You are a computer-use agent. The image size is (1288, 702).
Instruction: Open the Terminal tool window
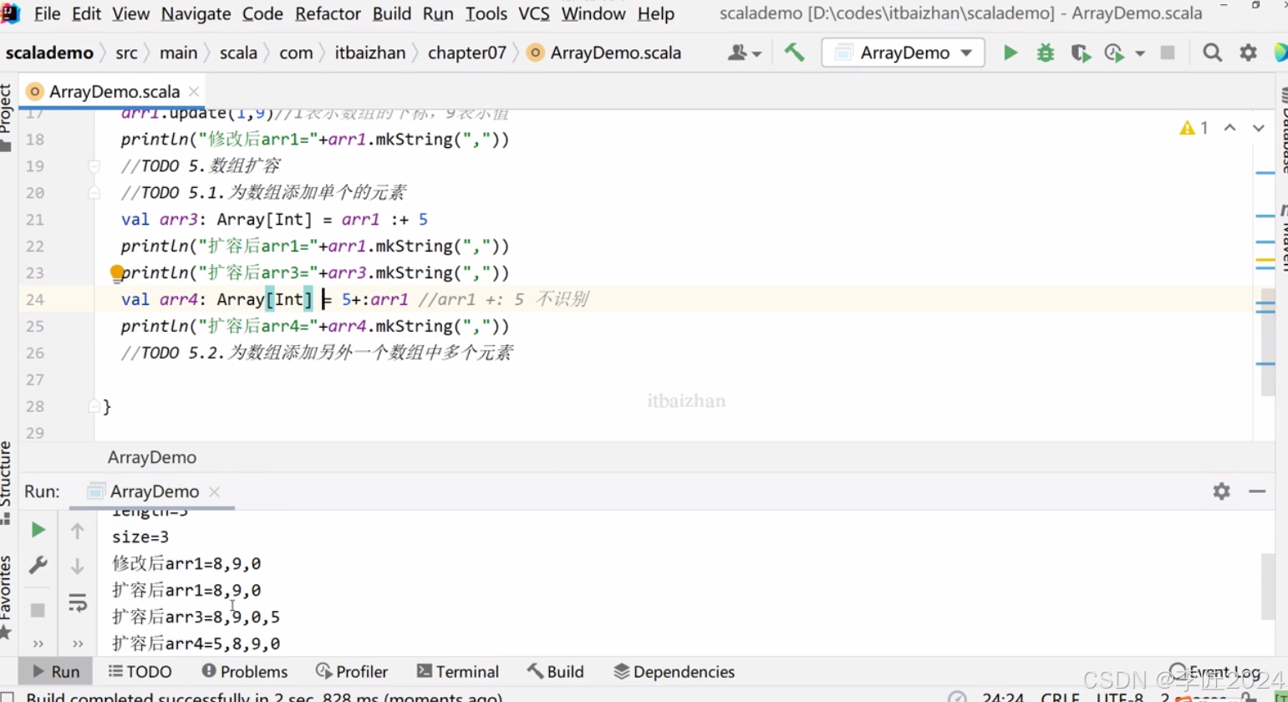(x=457, y=672)
